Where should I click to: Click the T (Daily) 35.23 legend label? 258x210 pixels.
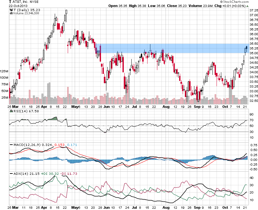tap(27, 10)
